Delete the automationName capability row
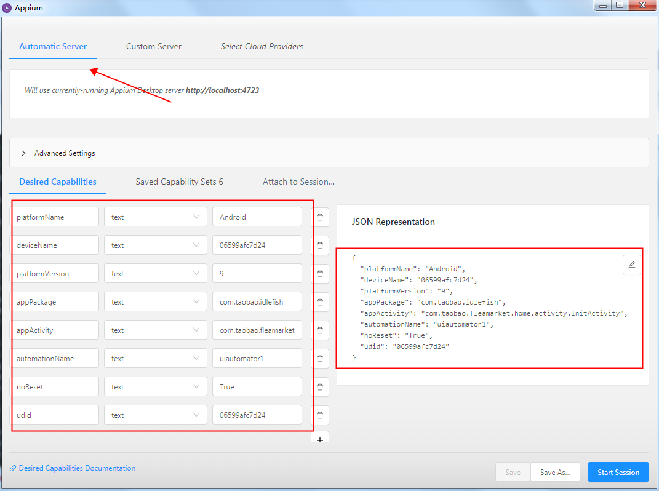The height and width of the screenshot is (491, 659). pyautogui.click(x=320, y=359)
